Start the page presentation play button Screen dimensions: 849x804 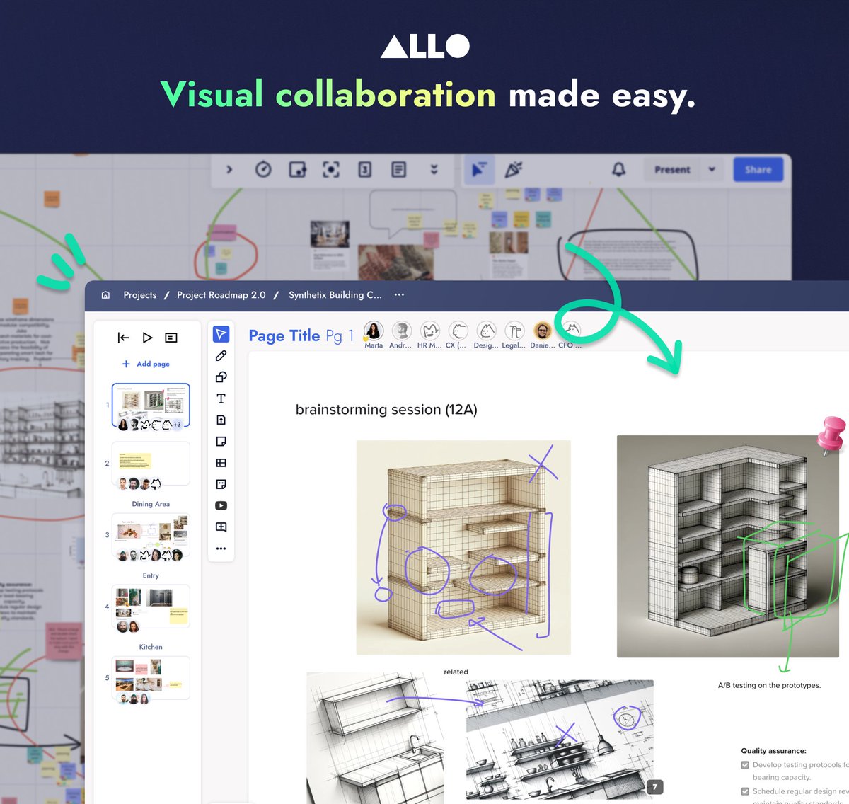(147, 338)
